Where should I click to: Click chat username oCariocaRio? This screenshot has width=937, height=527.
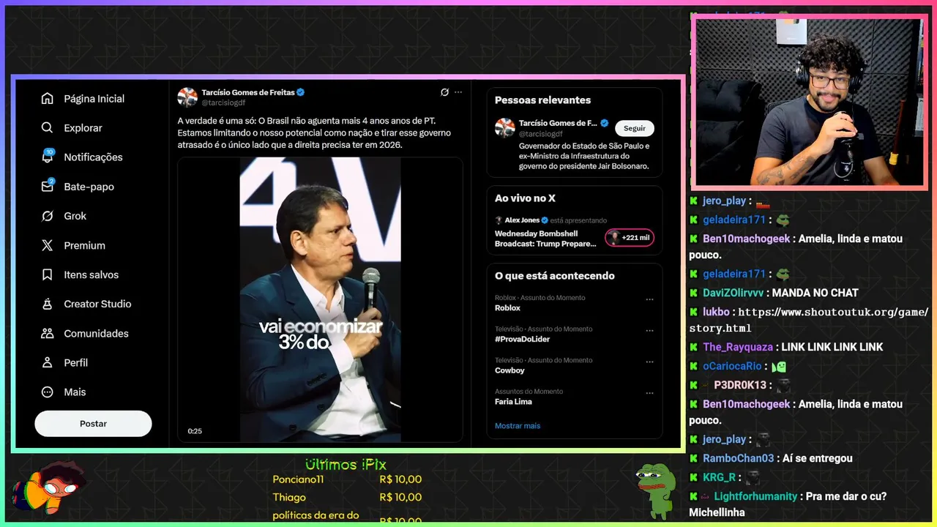coord(733,366)
